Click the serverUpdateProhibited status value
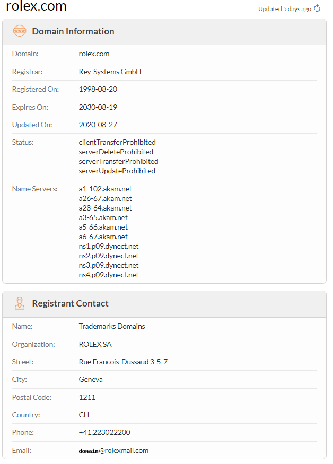This screenshot has height=464, width=333. coord(117,171)
